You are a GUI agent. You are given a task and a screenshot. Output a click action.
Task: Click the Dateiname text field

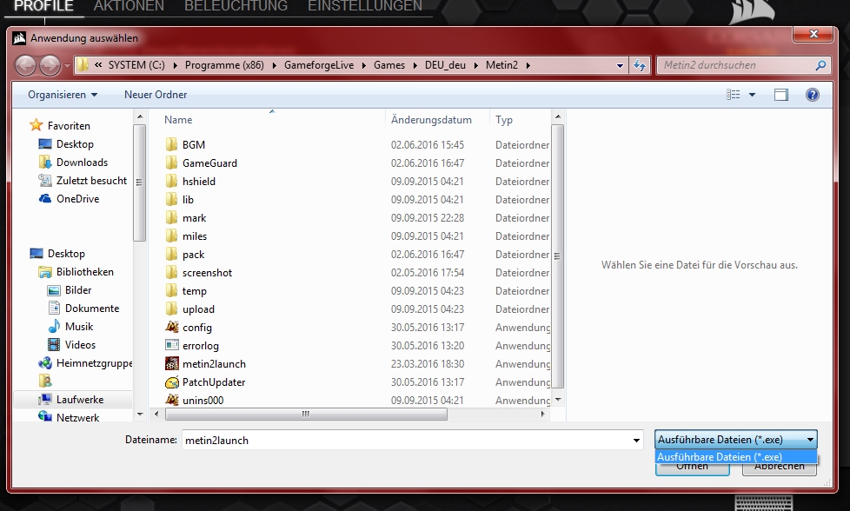pyautogui.click(x=406, y=441)
